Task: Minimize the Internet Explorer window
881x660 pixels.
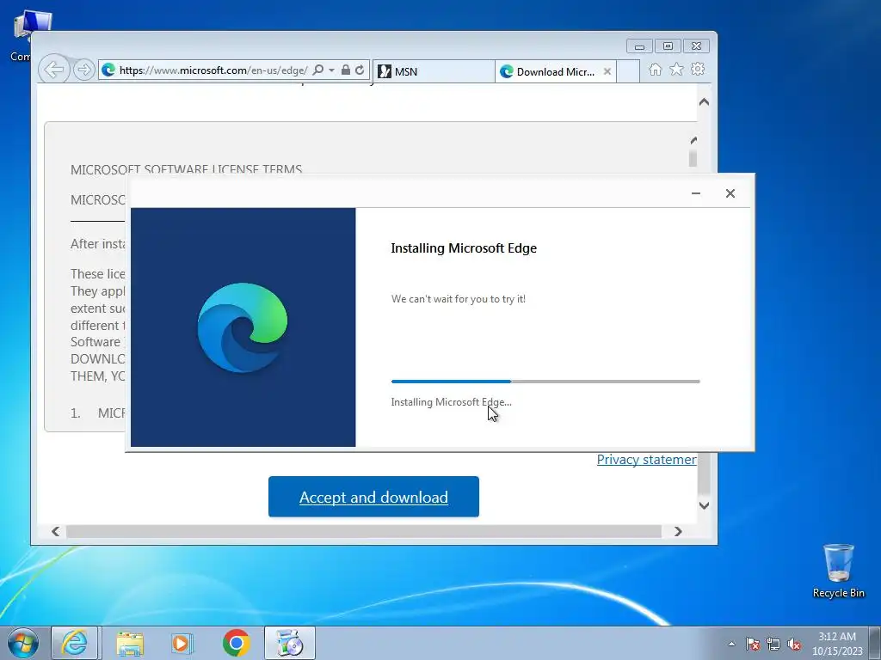Action: [639, 46]
